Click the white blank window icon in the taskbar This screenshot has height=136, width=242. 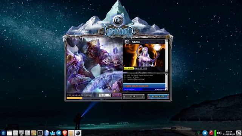point(9,133)
